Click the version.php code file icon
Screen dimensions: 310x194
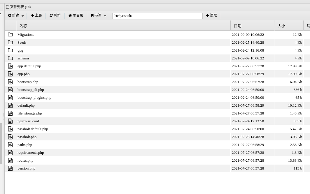[x=10, y=168]
